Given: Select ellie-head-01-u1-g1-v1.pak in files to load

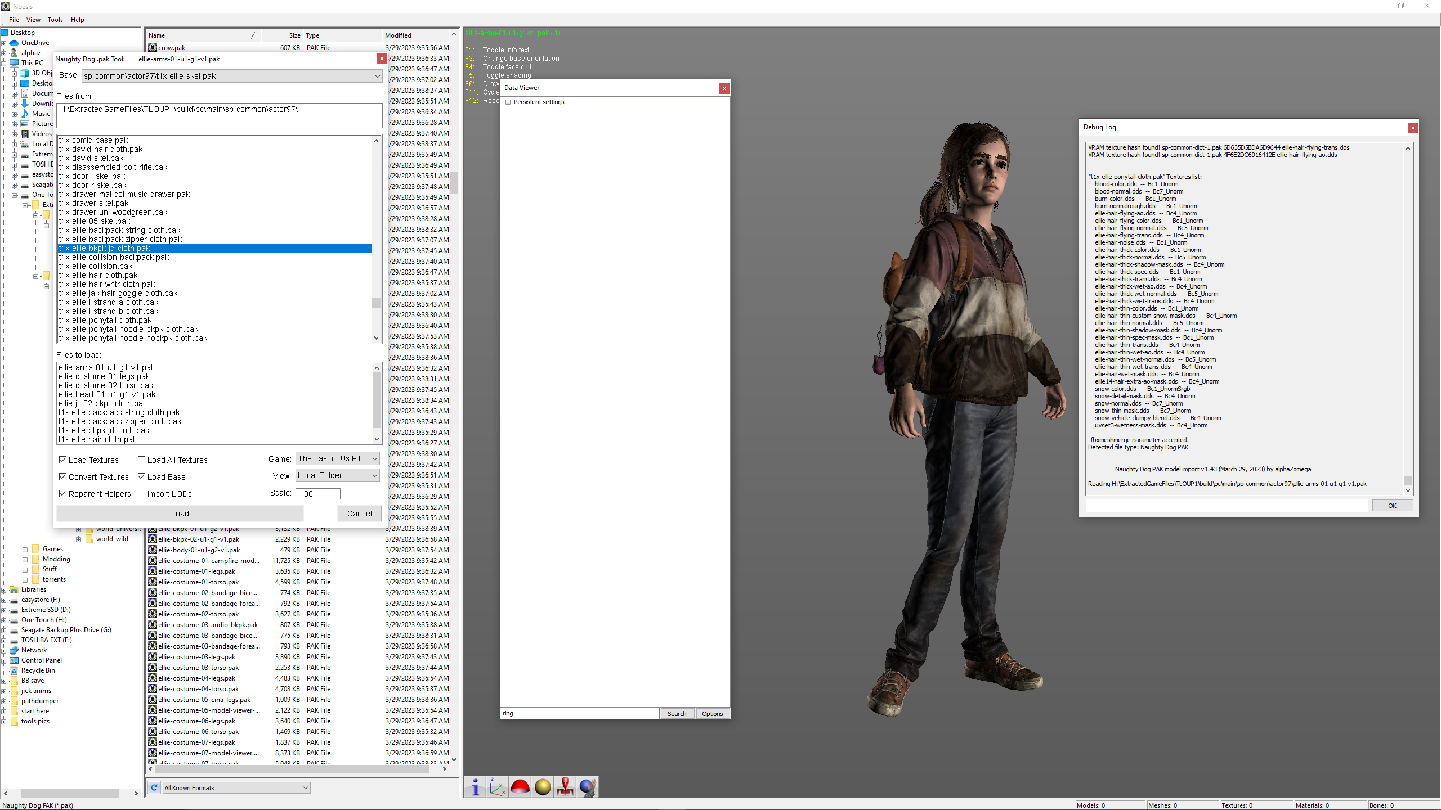Looking at the screenshot, I should [x=214, y=394].
